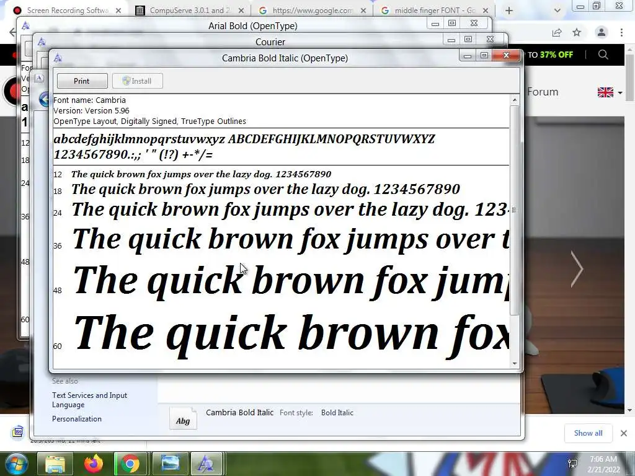
Task: Open a new browser tab
Action: [x=509, y=11]
